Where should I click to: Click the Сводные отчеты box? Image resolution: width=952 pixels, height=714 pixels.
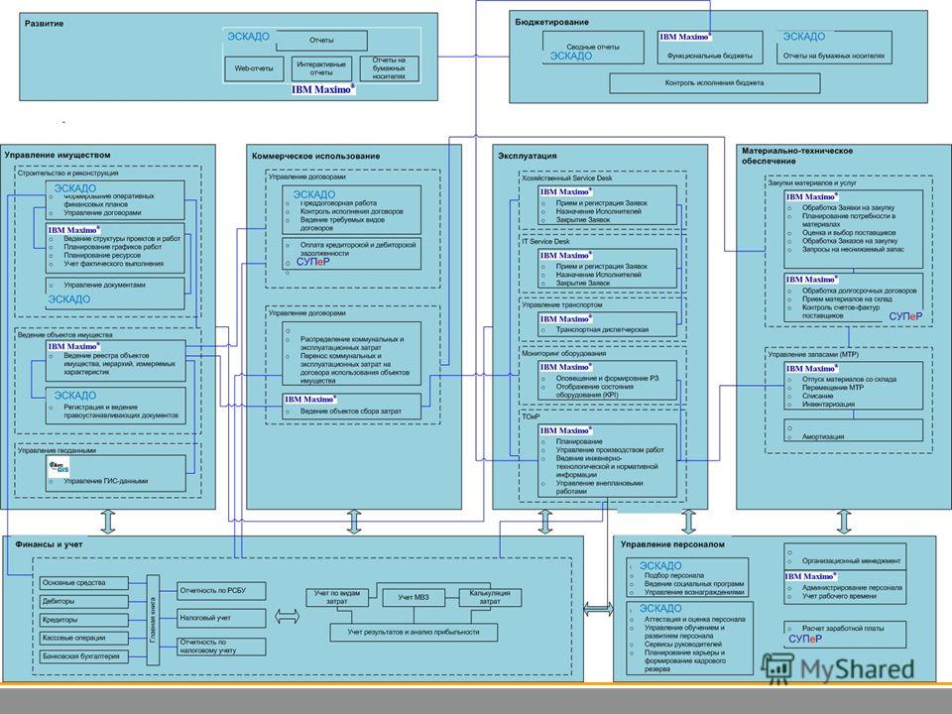pos(593,48)
